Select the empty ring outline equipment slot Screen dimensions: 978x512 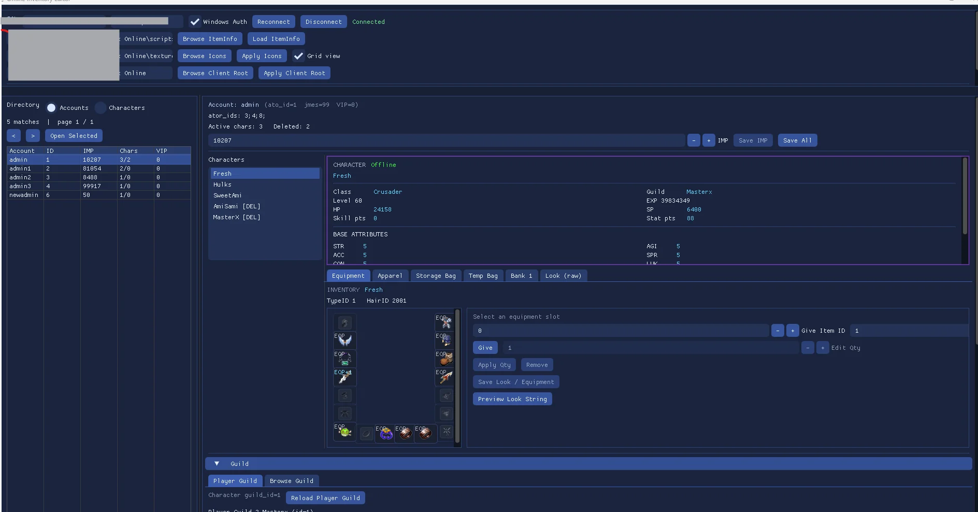[366, 433]
